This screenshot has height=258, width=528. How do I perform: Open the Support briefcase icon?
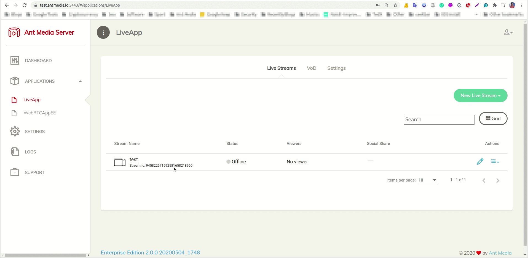pyautogui.click(x=15, y=172)
